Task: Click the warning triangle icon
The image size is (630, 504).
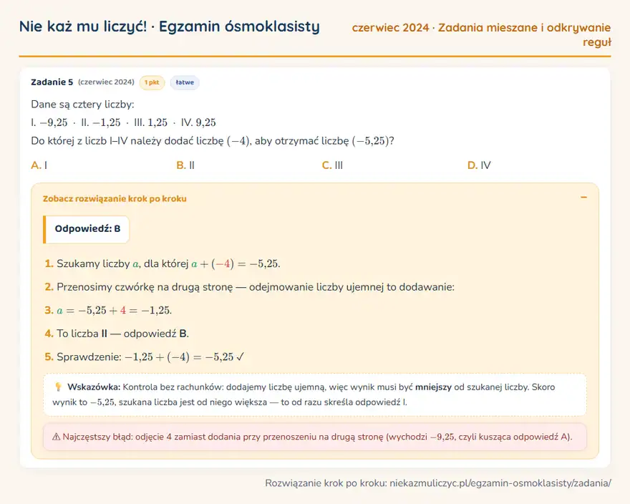Action: point(57,437)
